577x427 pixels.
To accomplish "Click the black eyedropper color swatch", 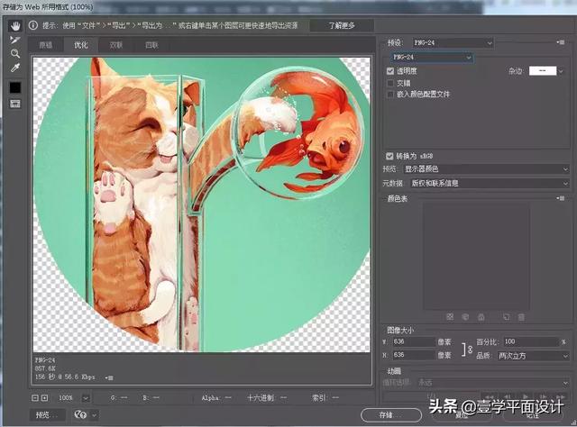I will (15, 87).
